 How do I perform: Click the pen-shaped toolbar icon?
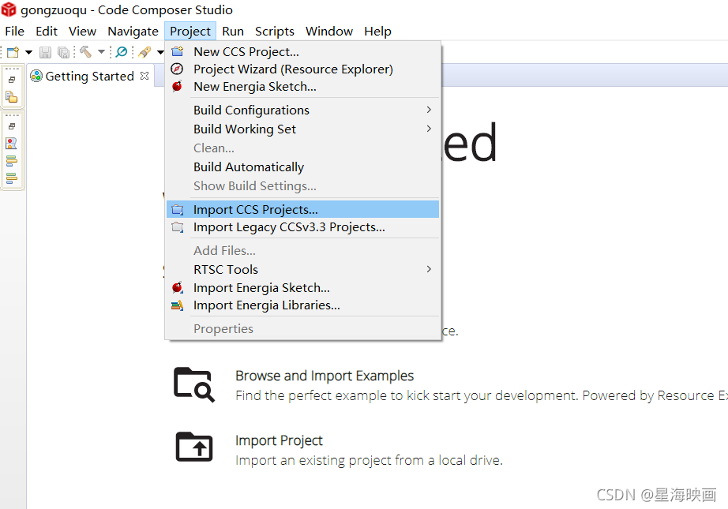(x=144, y=52)
